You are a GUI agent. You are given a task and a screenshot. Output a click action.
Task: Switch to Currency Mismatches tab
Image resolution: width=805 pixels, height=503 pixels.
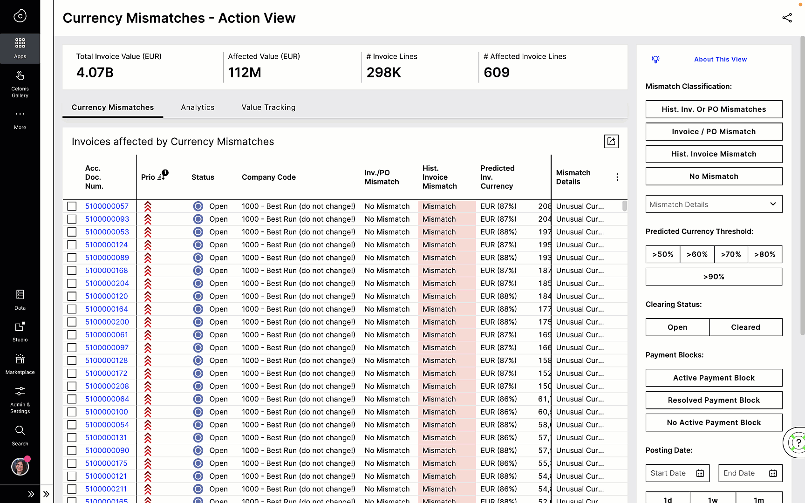pyautogui.click(x=113, y=108)
